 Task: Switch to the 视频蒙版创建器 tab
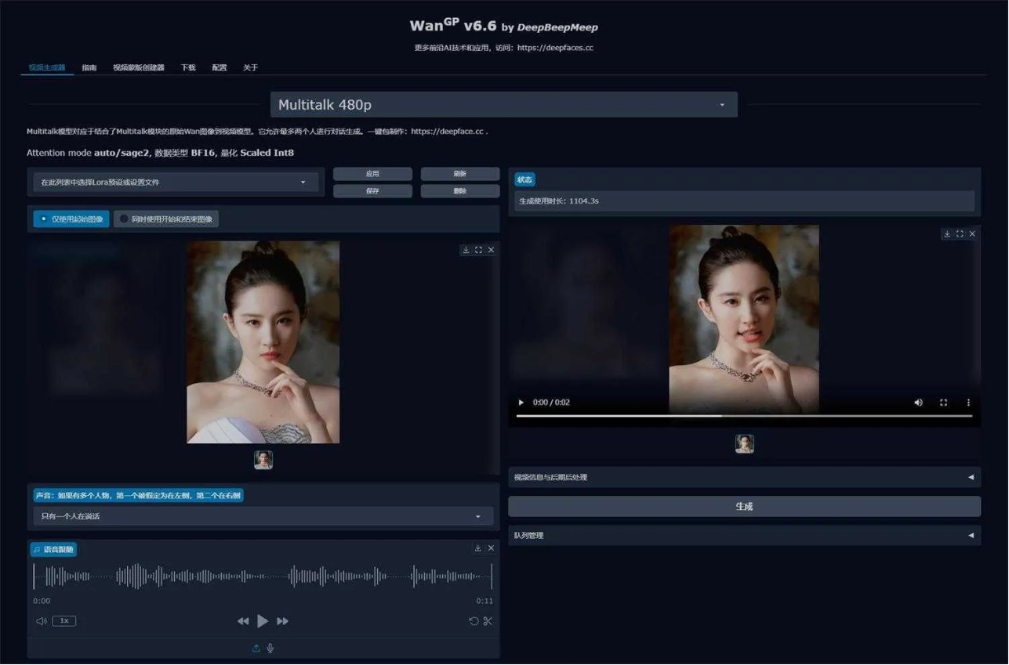(139, 68)
